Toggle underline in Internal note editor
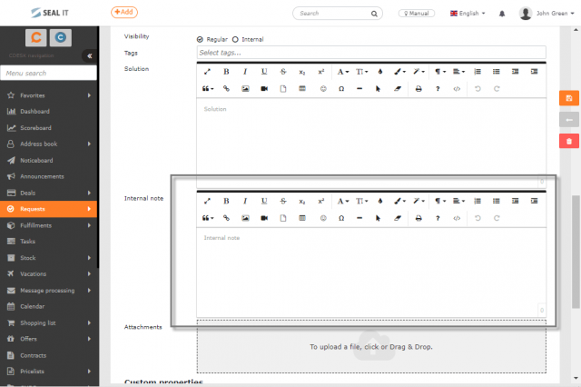Viewport: 581px width, 387px height. point(264,201)
